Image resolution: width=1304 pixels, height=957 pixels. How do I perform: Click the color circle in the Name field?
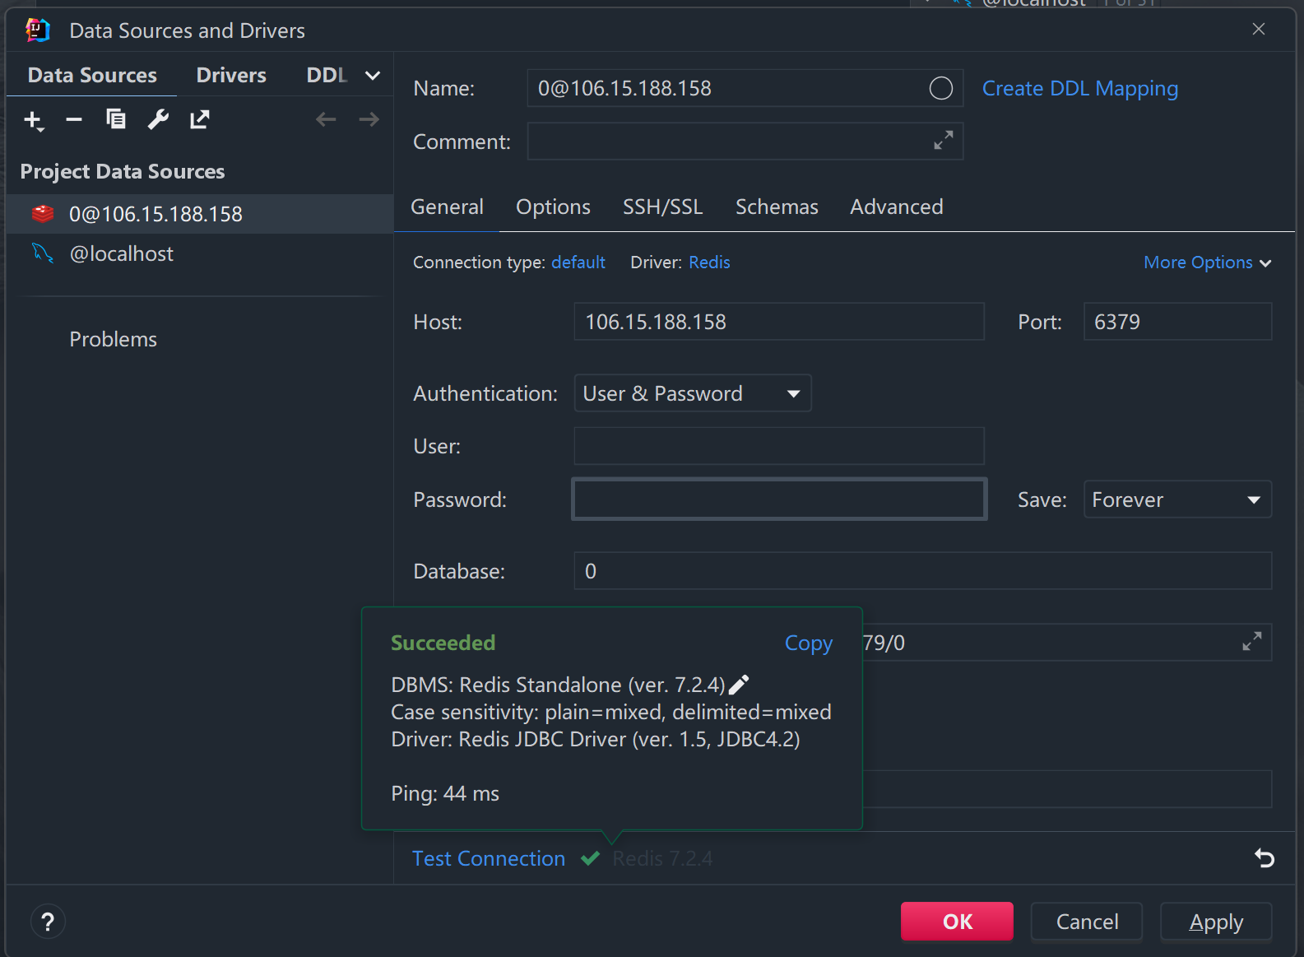940,88
